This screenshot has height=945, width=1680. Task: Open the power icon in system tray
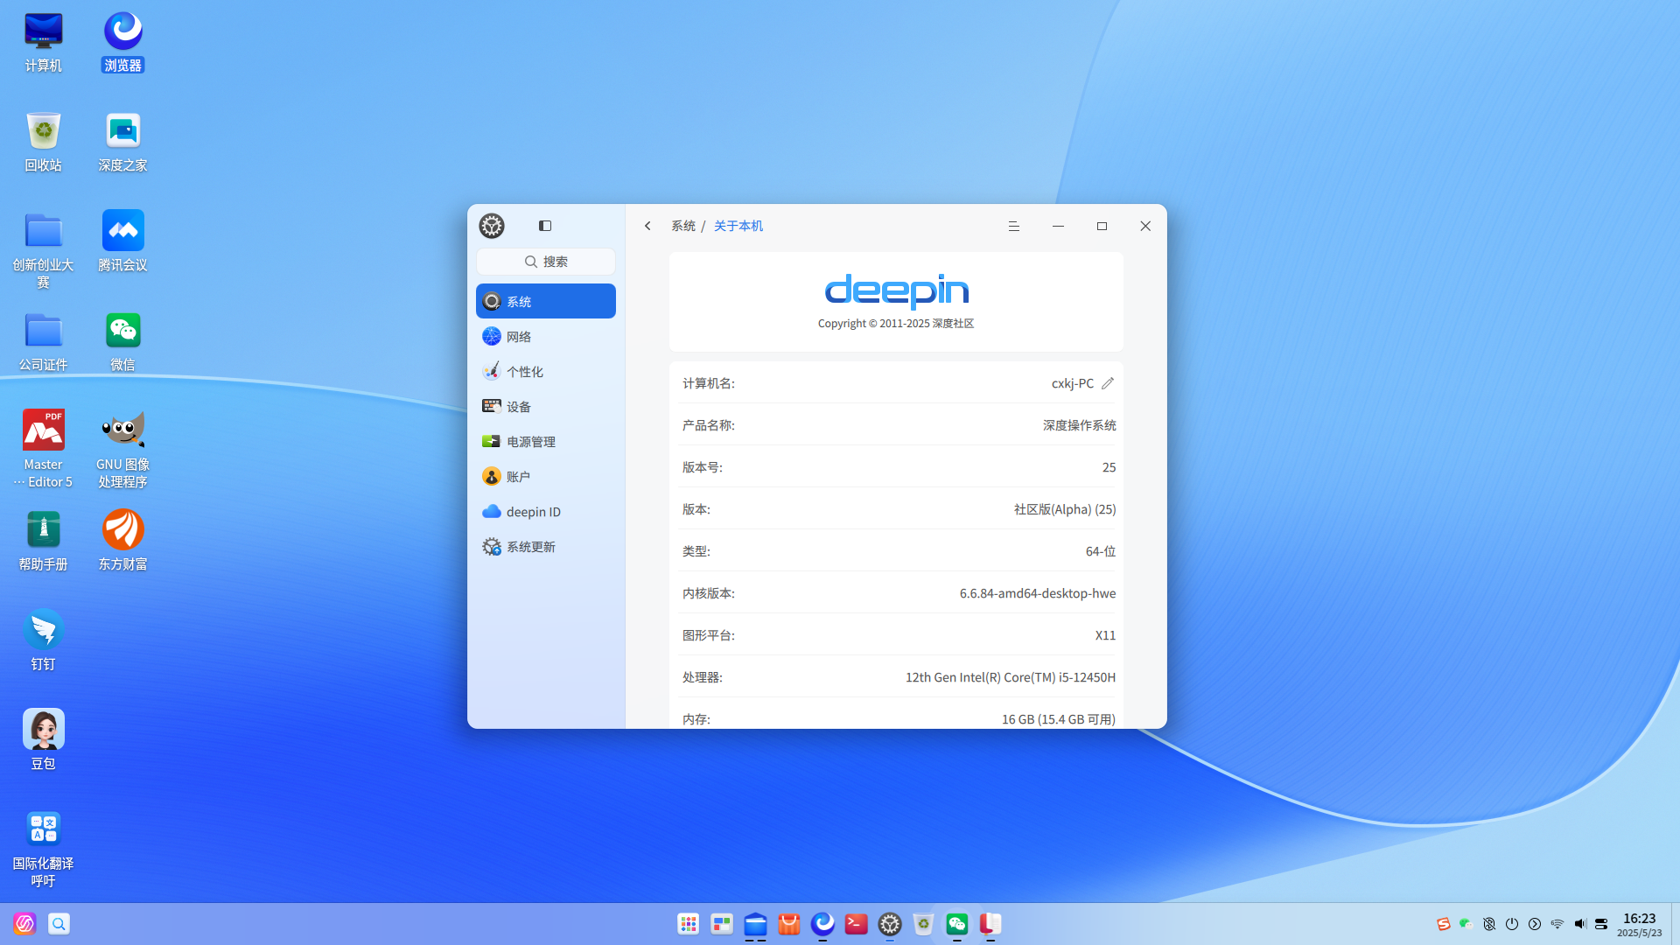coord(1512,924)
